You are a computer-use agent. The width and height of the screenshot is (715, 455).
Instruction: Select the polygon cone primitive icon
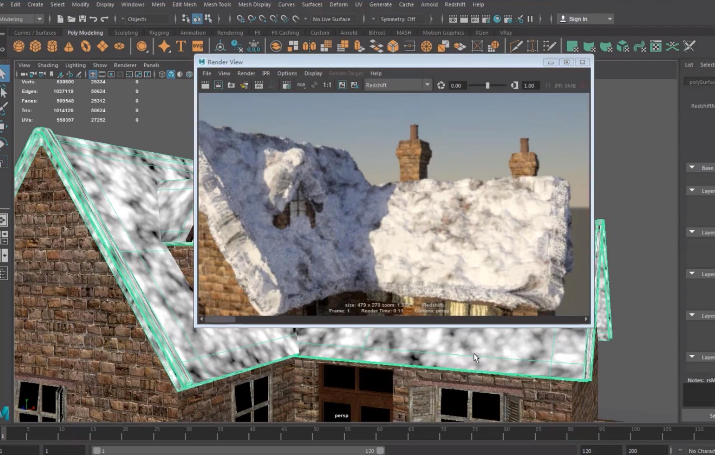tap(69, 46)
